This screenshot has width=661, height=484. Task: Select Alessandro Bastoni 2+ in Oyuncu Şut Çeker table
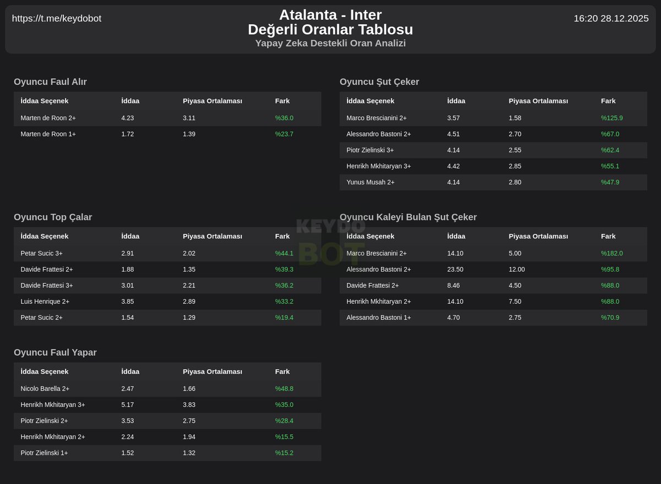click(494, 134)
